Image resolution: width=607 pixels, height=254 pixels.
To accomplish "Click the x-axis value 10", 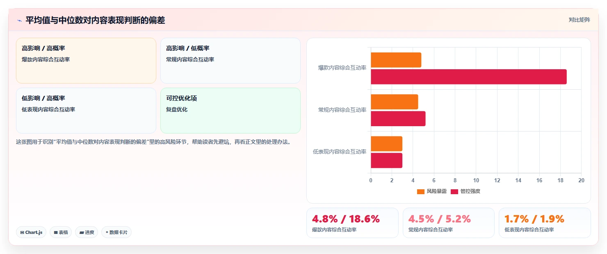I will 476,181.
